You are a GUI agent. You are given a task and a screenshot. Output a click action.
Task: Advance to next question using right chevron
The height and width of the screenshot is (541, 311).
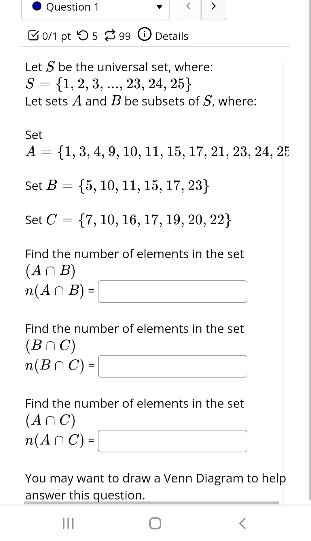(213, 6)
